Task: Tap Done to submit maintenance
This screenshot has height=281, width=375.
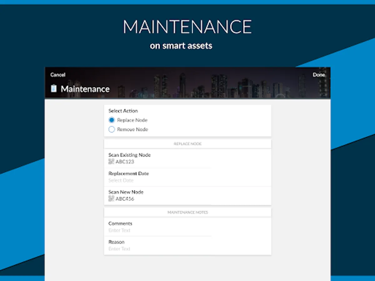Action: 319,75
